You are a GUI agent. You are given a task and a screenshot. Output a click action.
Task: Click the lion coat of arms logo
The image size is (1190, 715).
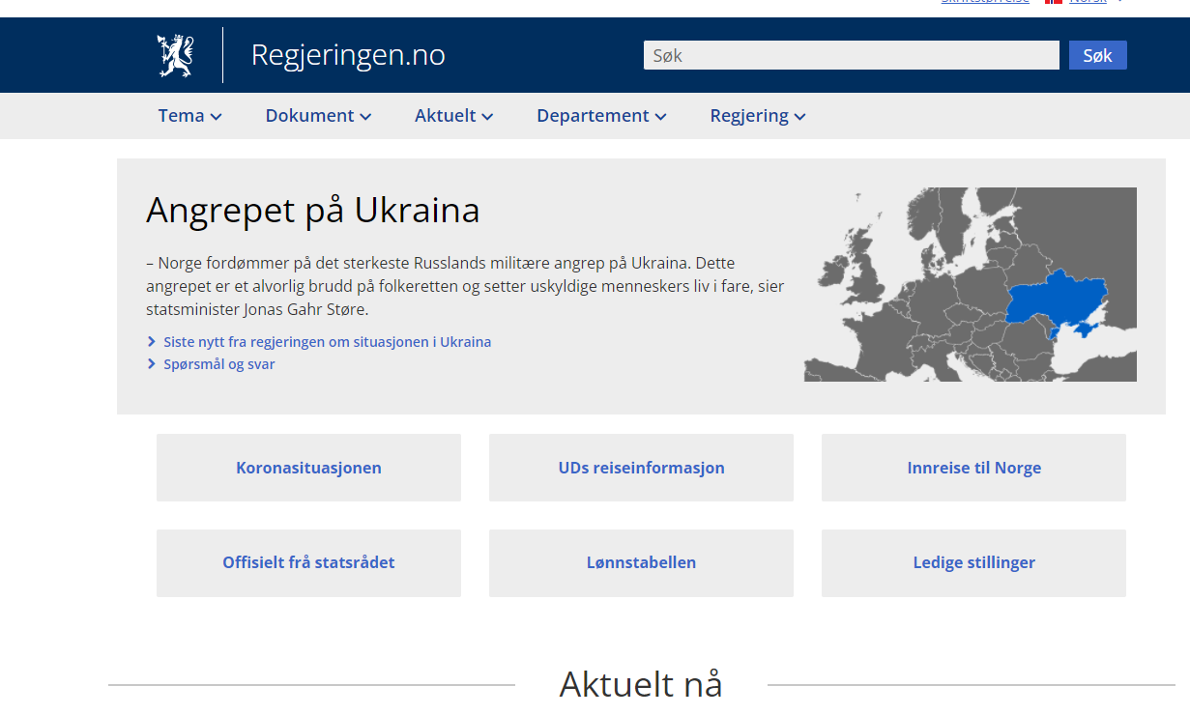pyautogui.click(x=175, y=55)
